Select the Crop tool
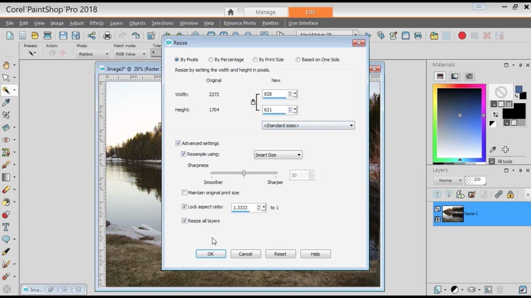This screenshot has height=298, width=531. coord(6,115)
